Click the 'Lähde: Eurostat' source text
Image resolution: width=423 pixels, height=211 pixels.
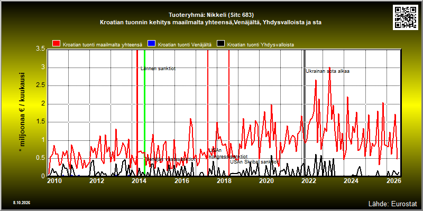tap(393, 204)
